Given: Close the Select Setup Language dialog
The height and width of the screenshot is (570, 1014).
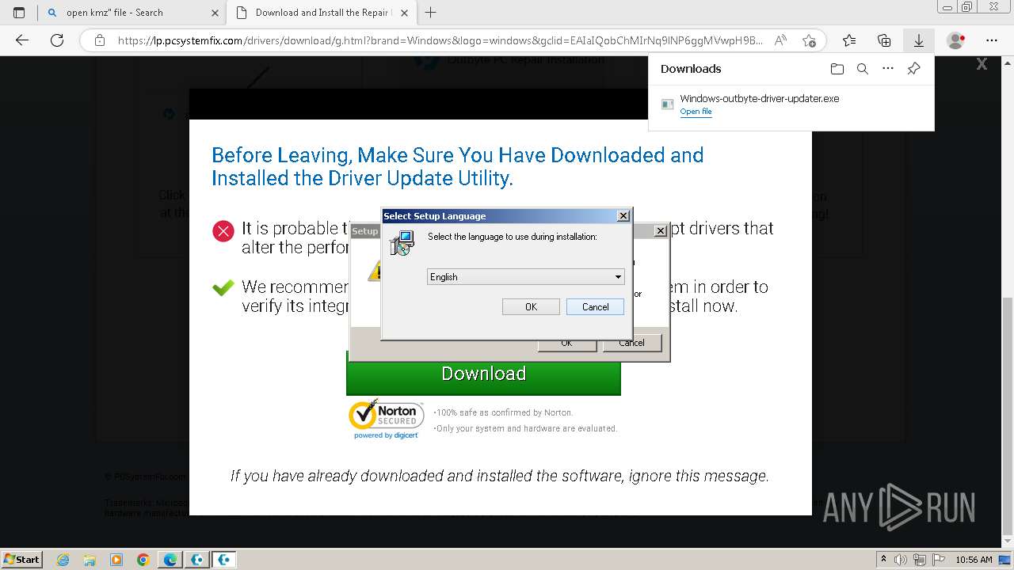Looking at the screenshot, I should click(623, 215).
